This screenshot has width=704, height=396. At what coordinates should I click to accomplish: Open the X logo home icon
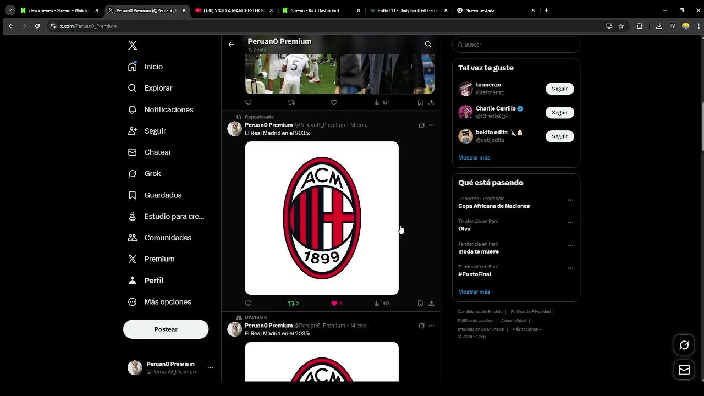coord(133,45)
